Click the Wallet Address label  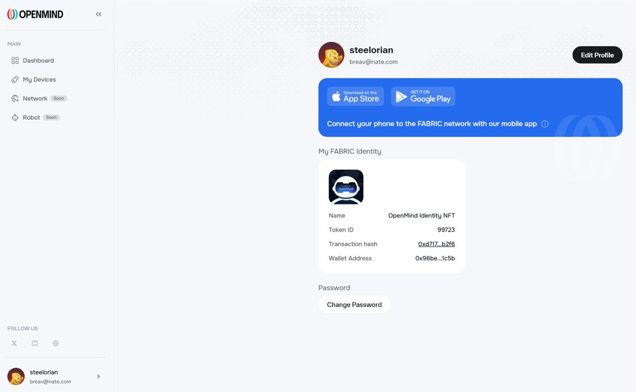pyautogui.click(x=350, y=259)
